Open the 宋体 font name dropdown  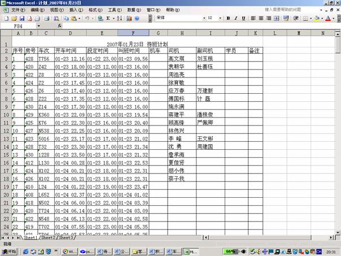tap(204, 18)
